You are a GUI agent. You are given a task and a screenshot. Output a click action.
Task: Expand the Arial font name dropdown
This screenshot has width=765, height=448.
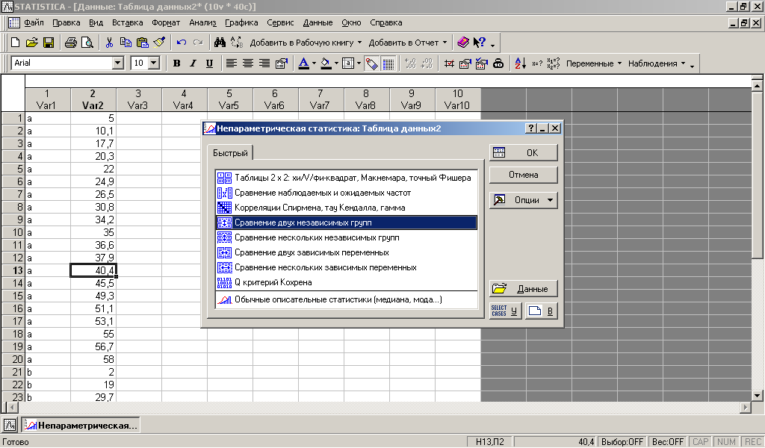point(117,63)
